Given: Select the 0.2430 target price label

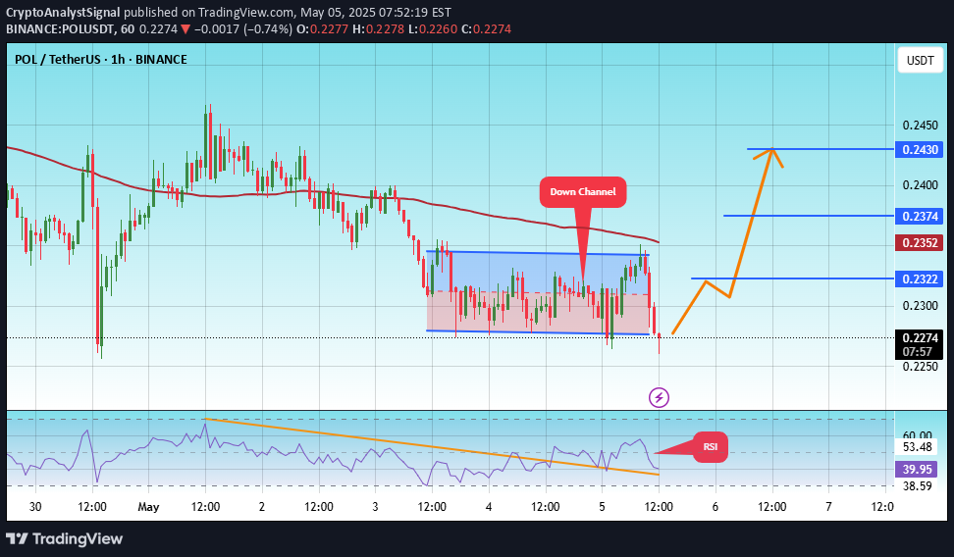Looking at the screenshot, I should pos(920,150).
